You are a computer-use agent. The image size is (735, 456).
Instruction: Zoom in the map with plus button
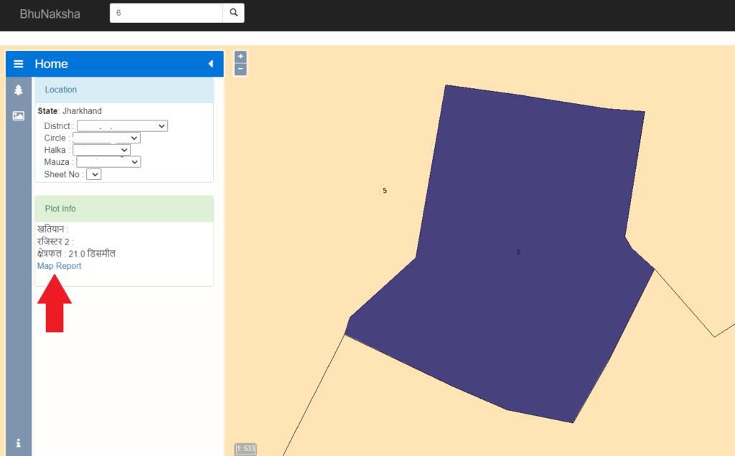(240, 57)
